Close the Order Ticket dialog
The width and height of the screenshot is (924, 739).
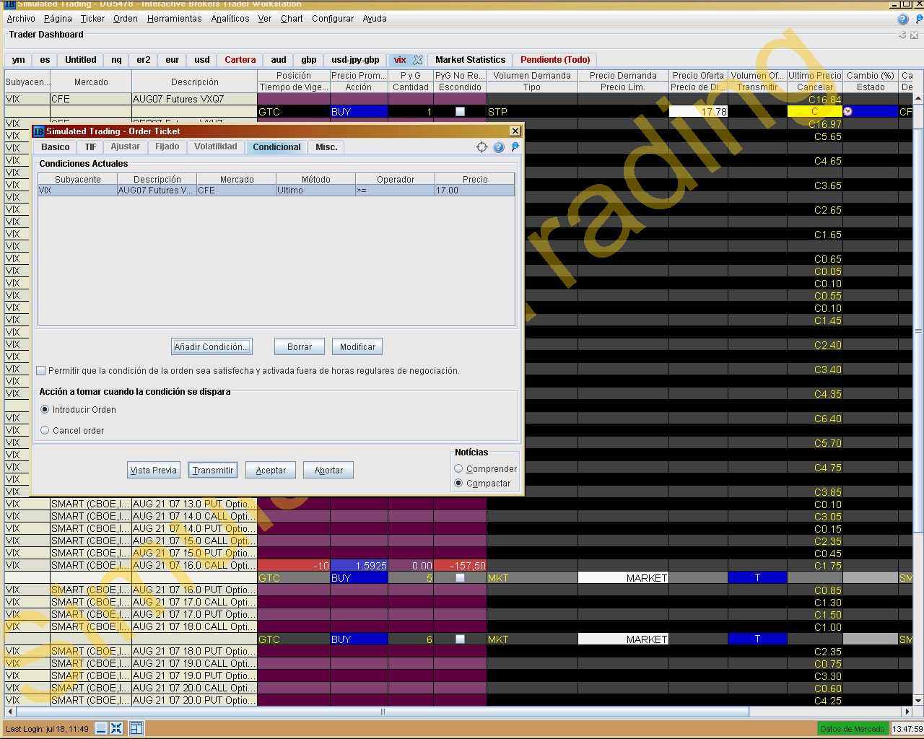pos(515,131)
